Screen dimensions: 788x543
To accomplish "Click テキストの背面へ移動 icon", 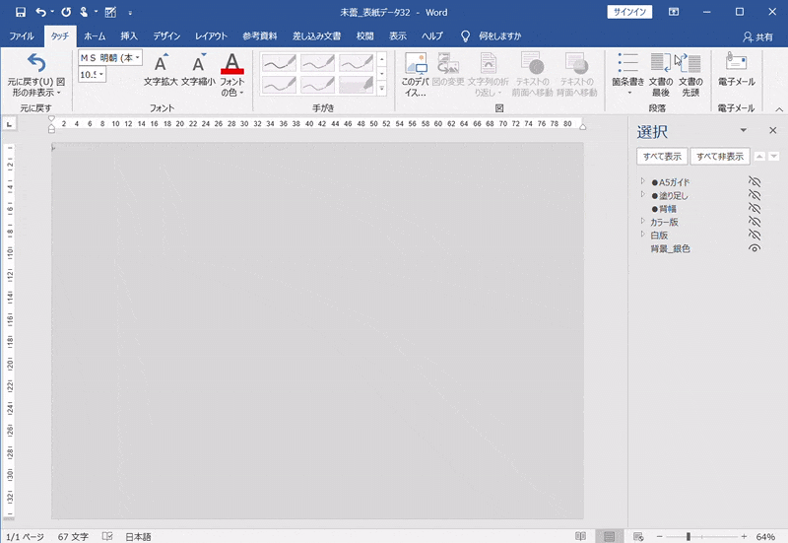I will pyautogui.click(x=576, y=63).
